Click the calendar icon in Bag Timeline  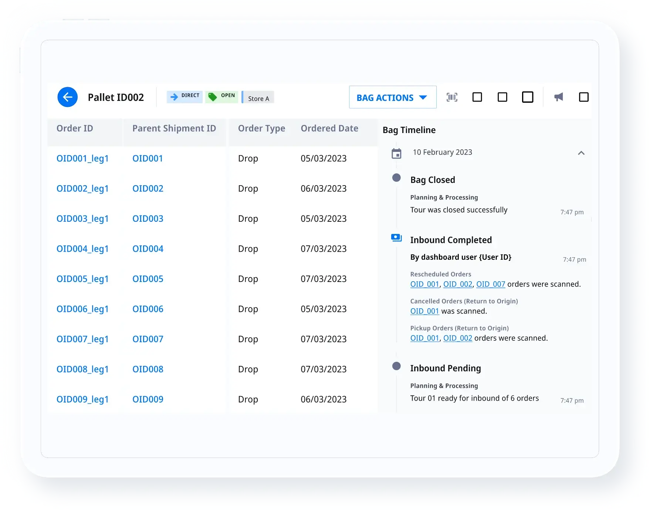coord(396,153)
